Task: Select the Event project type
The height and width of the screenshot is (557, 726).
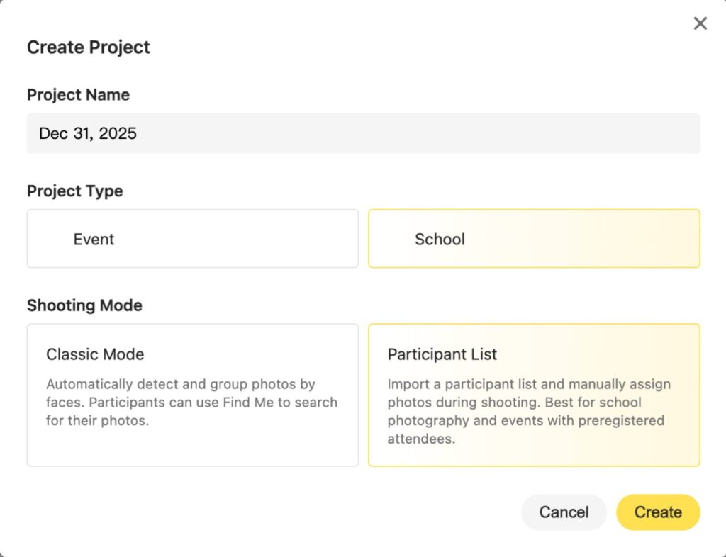Action: (193, 239)
